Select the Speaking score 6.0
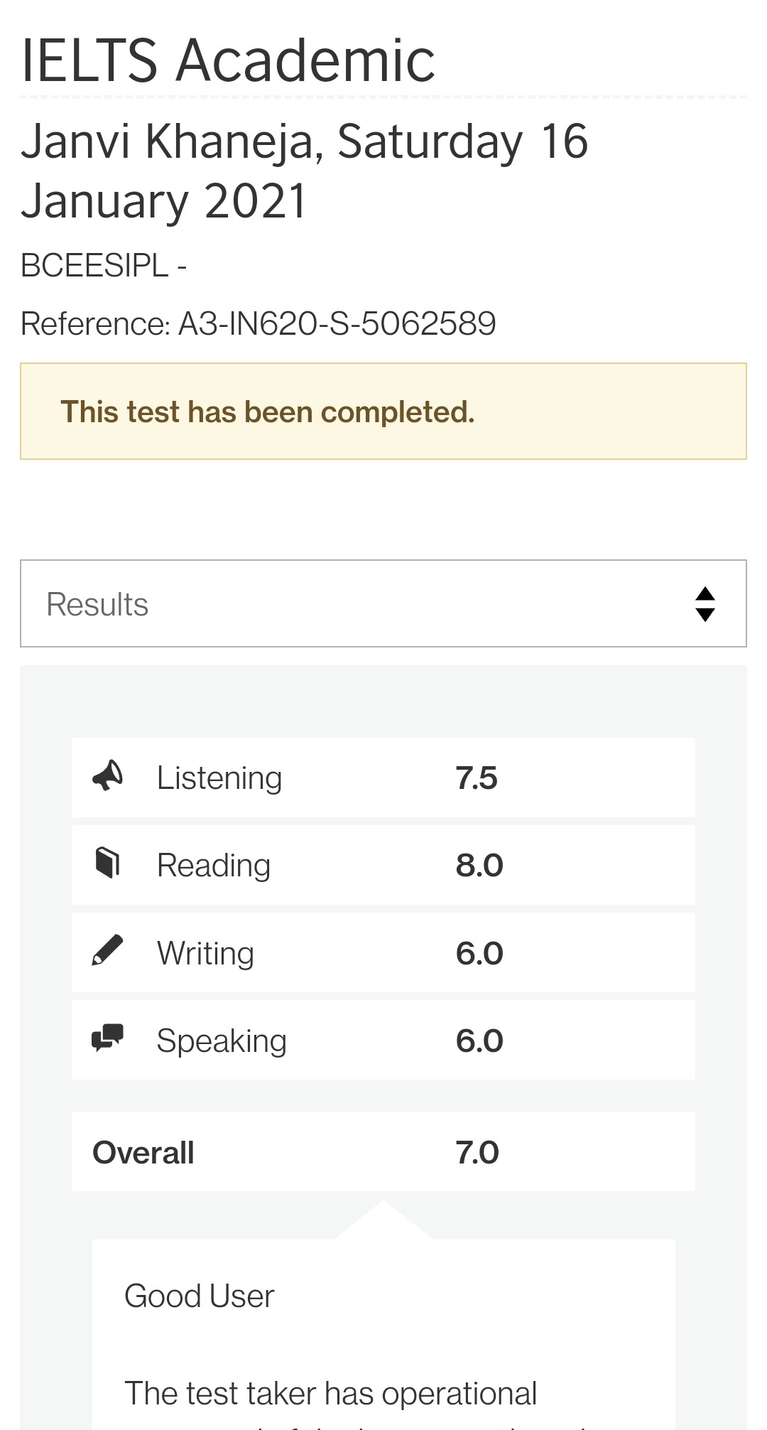767x1430 pixels. [x=479, y=1041]
